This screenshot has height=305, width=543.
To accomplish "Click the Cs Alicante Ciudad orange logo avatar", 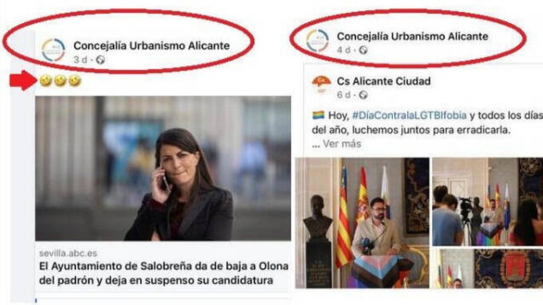I will pyautogui.click(x=321, y=84).
